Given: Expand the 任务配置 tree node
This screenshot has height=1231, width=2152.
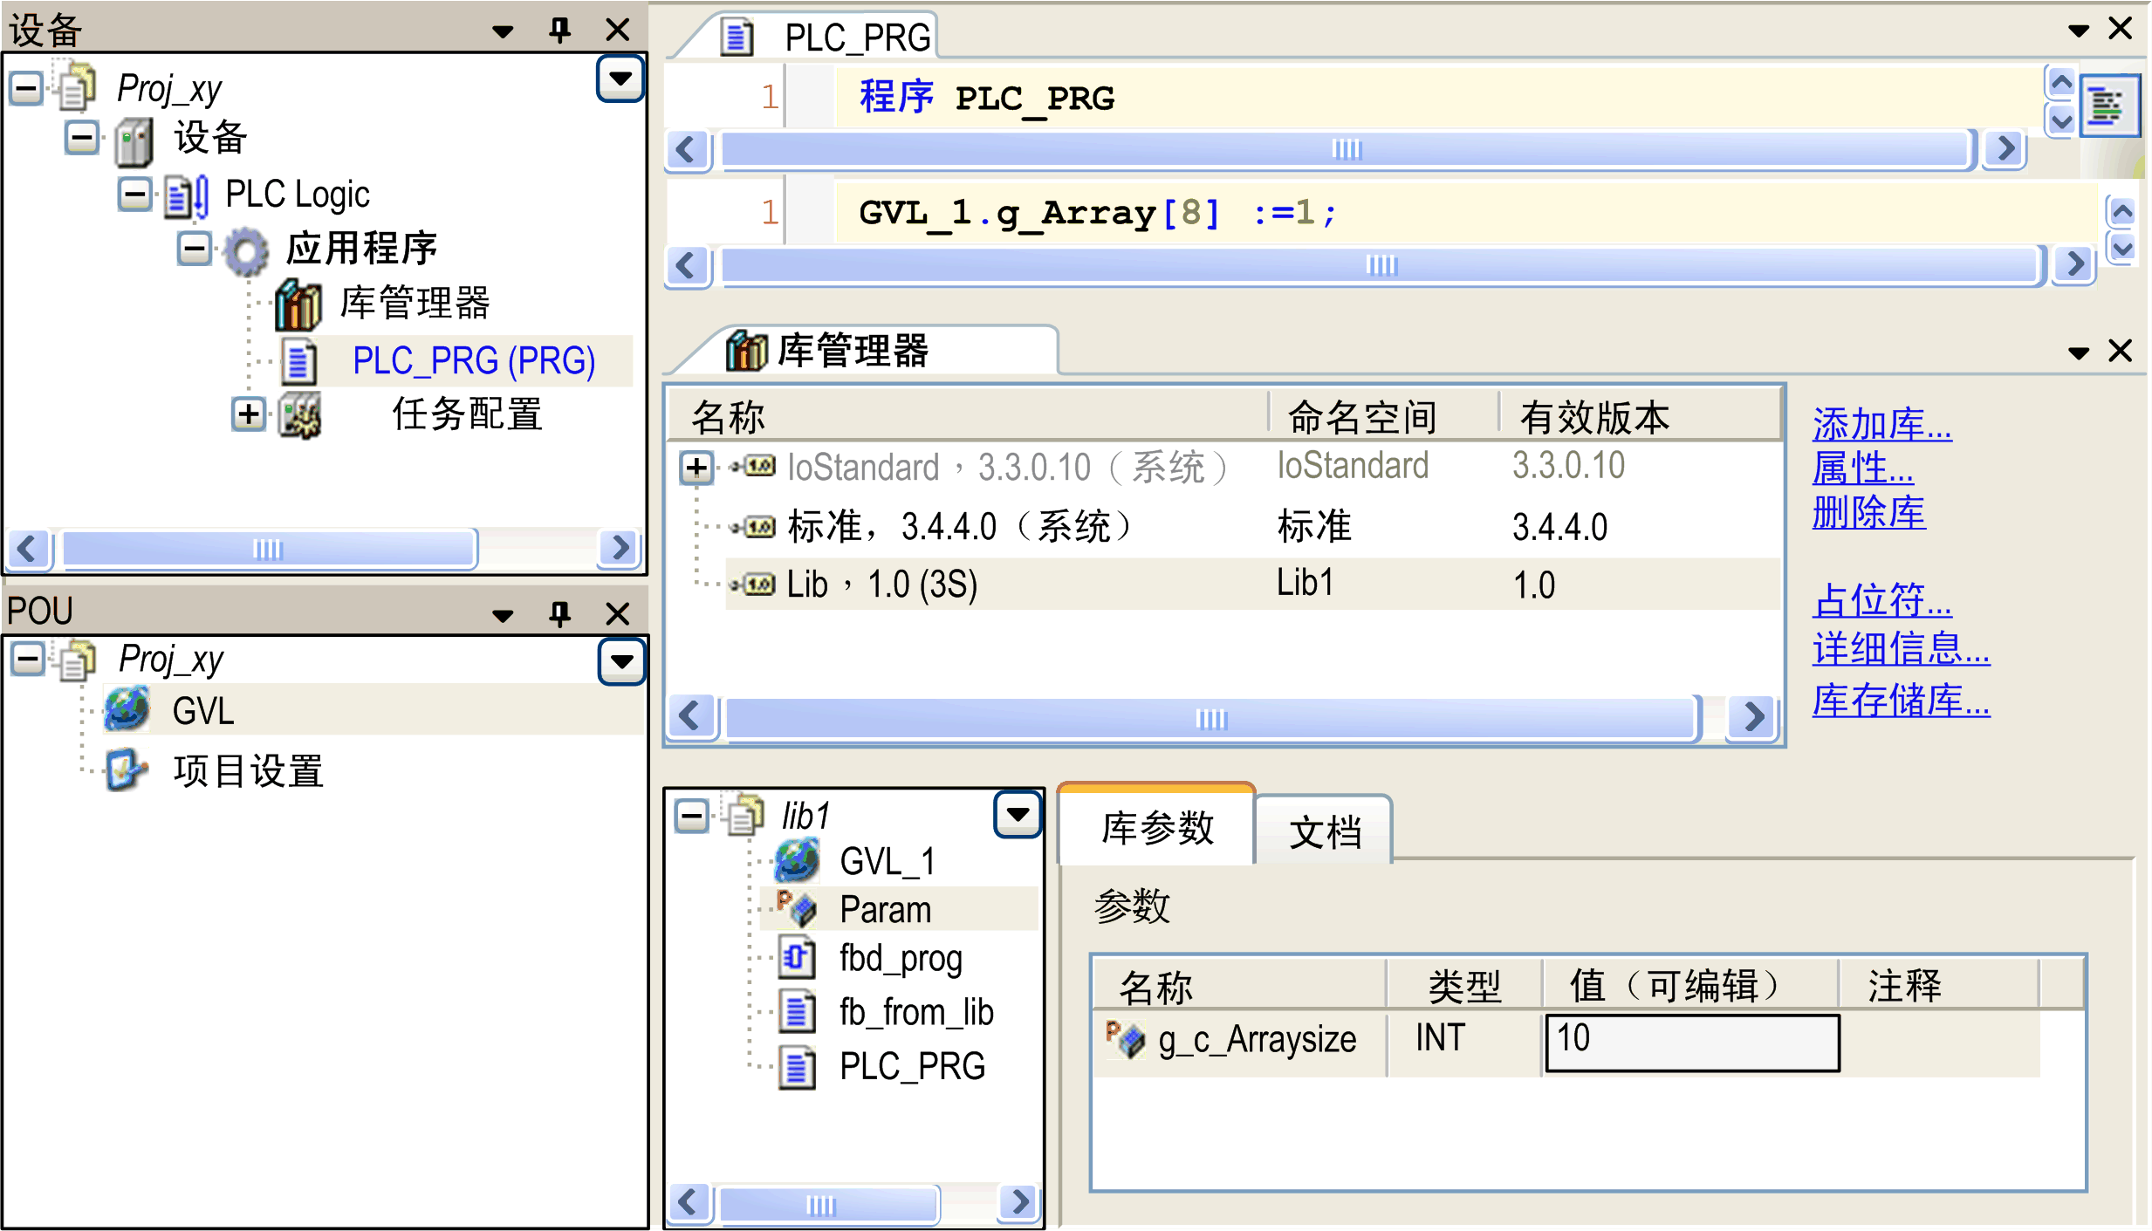Looking at the screenshot, I should (249, 414).
